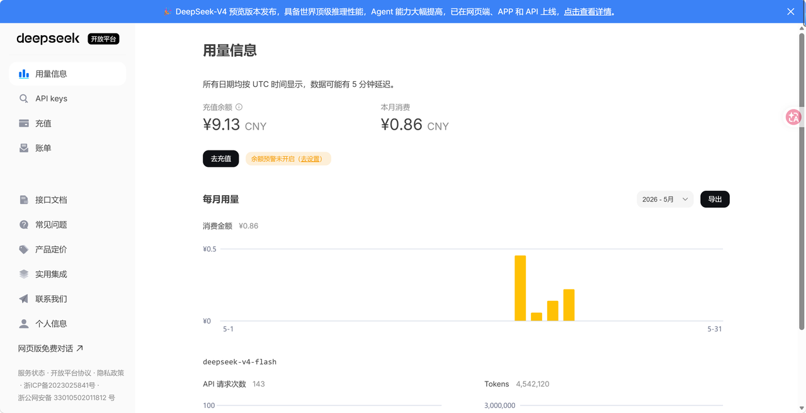Click the 浙公网安备 33010502011812 号 link
Screen dimensions: 806x413
coord(66,398)
